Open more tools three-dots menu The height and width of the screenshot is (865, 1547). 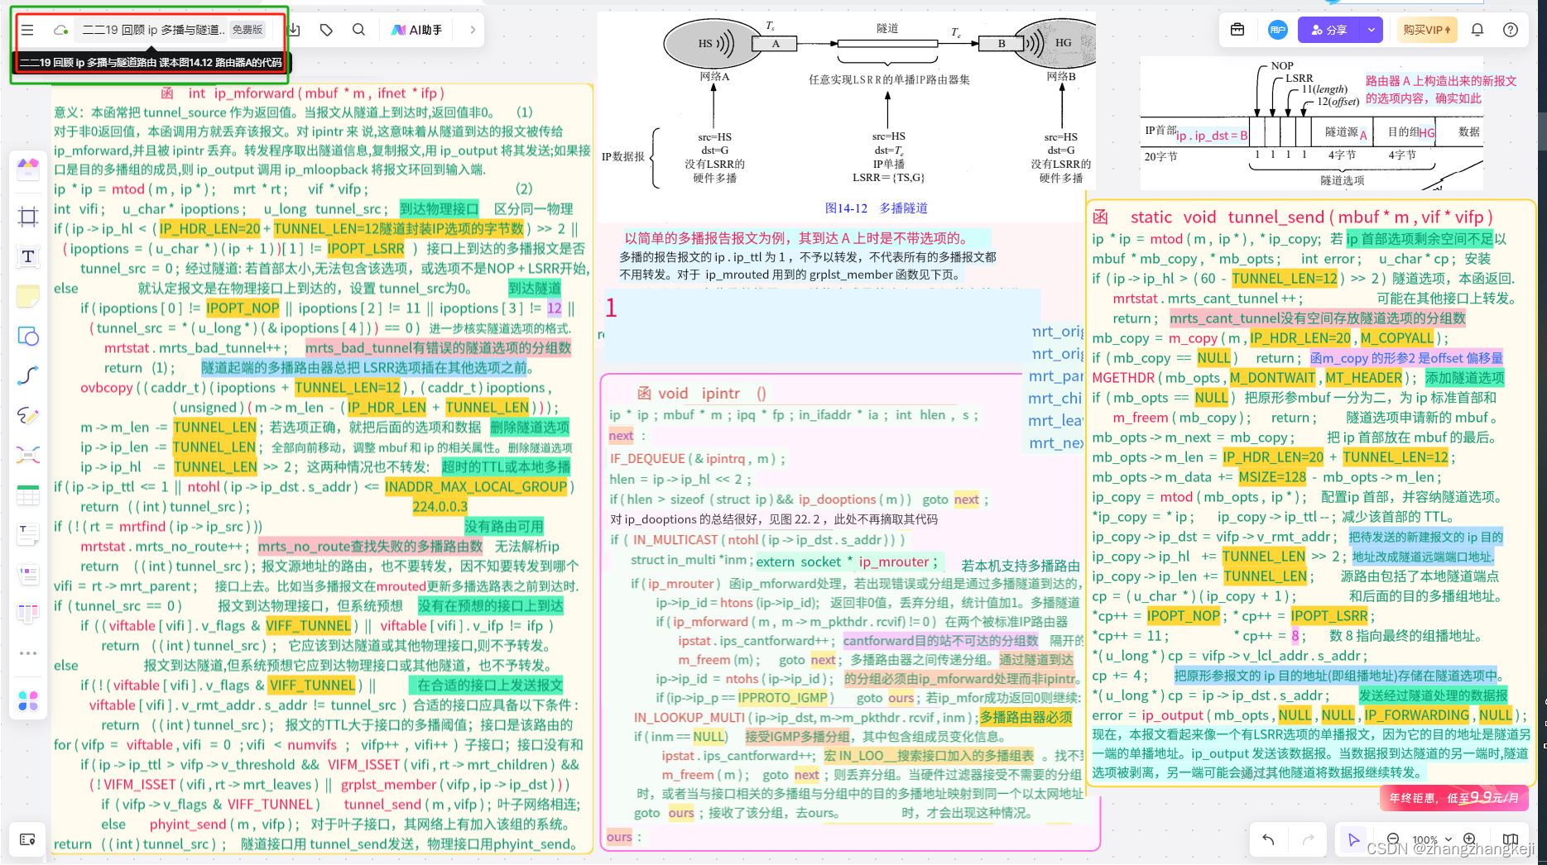click(28, 653)
